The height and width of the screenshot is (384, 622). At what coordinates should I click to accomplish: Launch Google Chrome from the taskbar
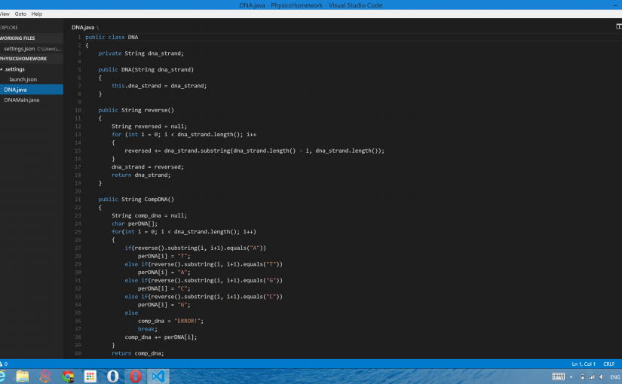coord(68,376)
